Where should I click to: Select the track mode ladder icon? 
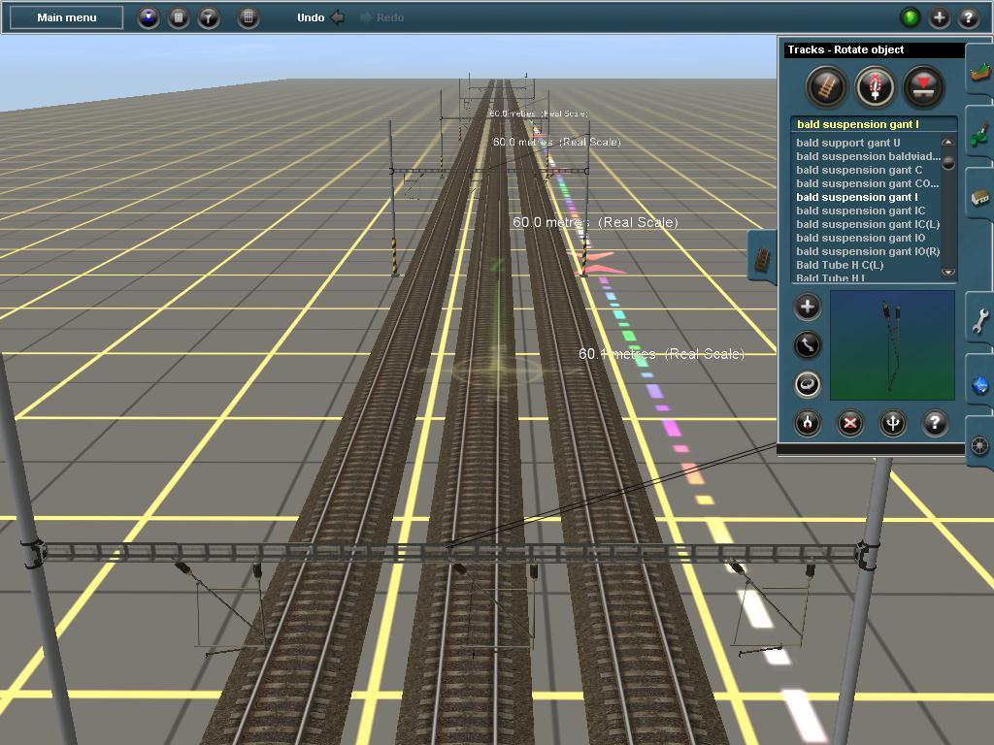point(826,86)
